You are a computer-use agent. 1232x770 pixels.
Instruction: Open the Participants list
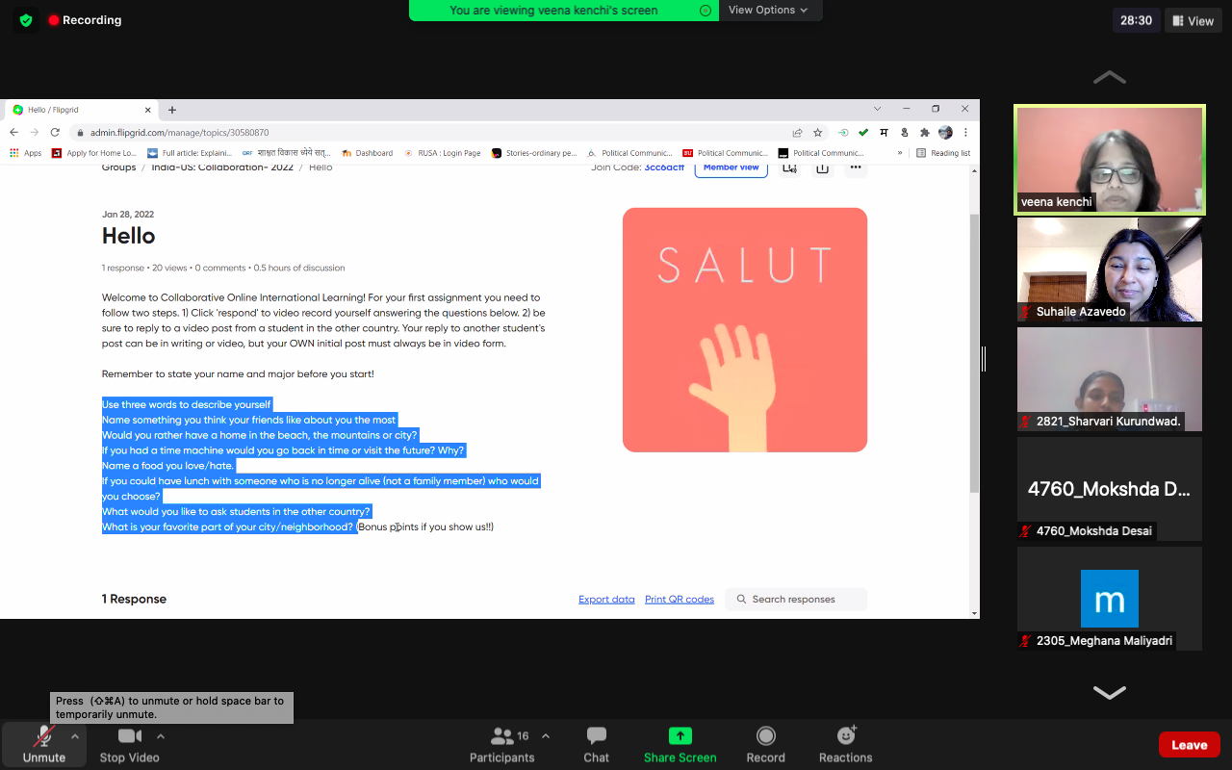(502, 736)
